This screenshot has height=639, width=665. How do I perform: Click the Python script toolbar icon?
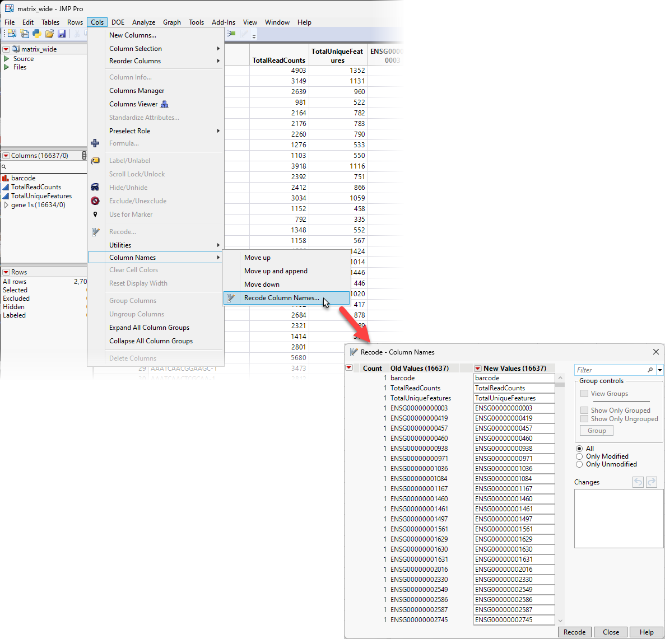click(x=37, y=34)
